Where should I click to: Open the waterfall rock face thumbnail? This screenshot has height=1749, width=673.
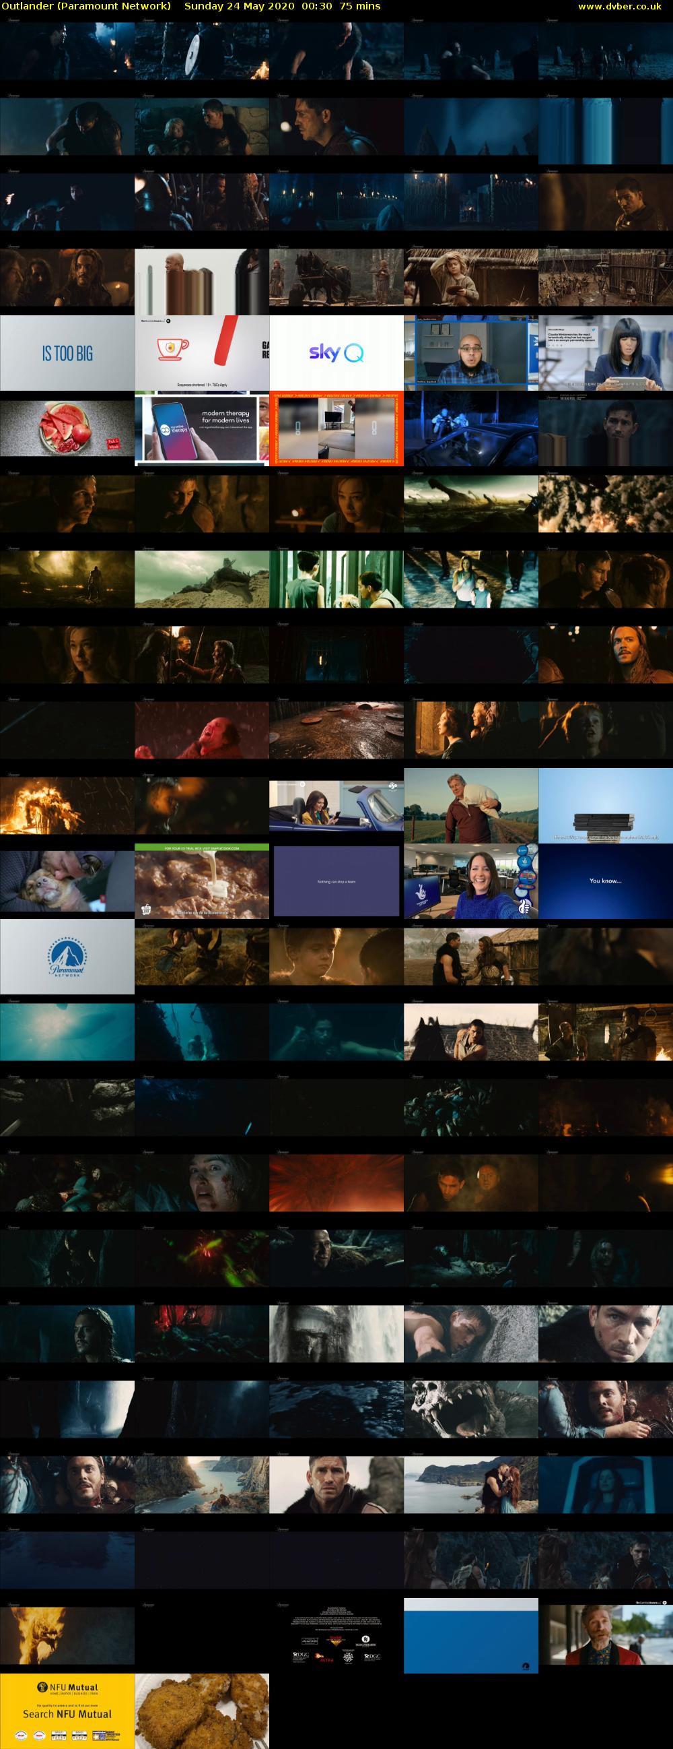336,1334
